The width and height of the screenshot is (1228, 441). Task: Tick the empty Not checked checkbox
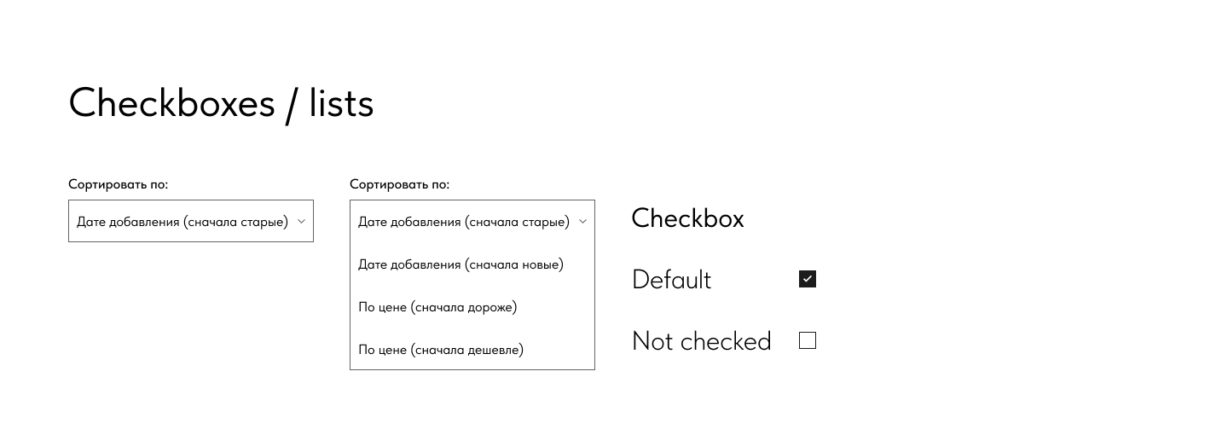coord(808,341)
